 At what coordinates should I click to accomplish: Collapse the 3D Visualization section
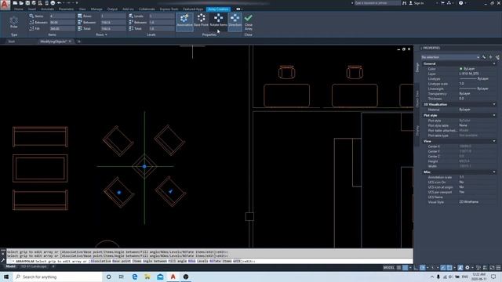(x=494, y=104)
